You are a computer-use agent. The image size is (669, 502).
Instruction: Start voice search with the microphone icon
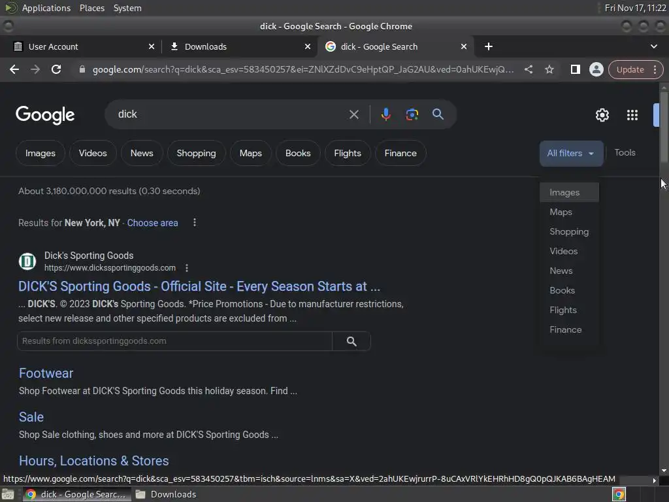[385, 114]
